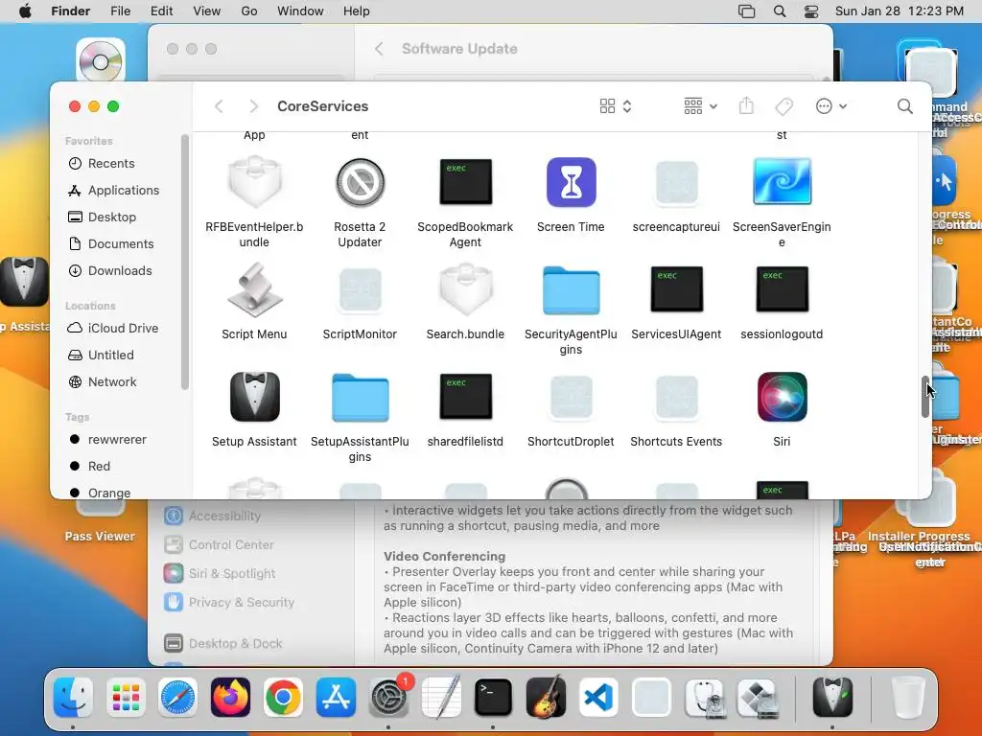Go back in Finder window

219,106
